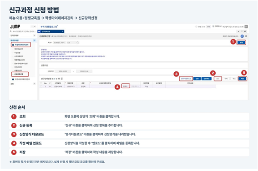Image resolution: width=258 pixels, height=171 pixels.
Task: Click the 신청일자 column header
Action: coord(58,83)
